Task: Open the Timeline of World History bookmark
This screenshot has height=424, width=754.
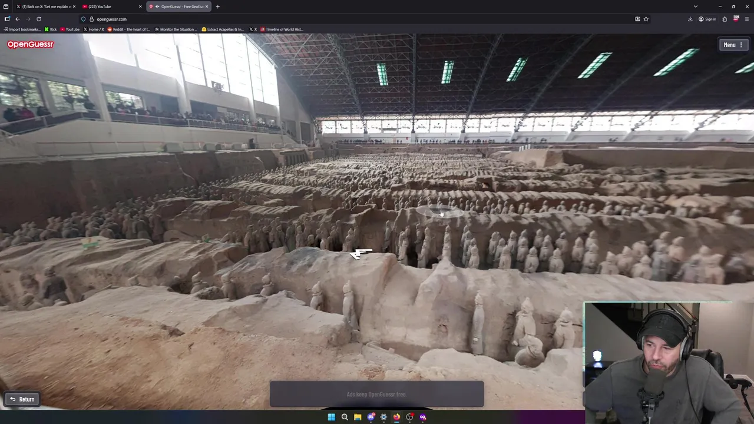Action: tap(282, 29)
